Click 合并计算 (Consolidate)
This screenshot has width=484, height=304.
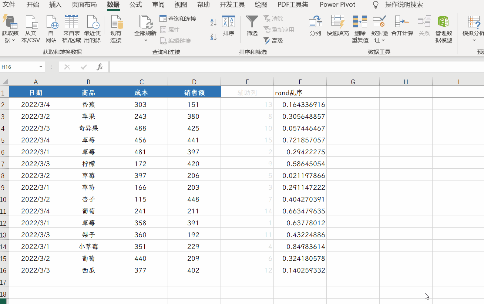[402, 26]
